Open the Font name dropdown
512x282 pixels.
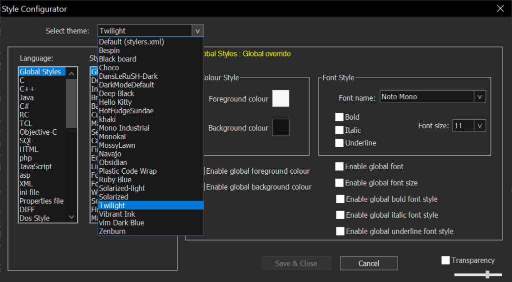(x=479, y=97)
